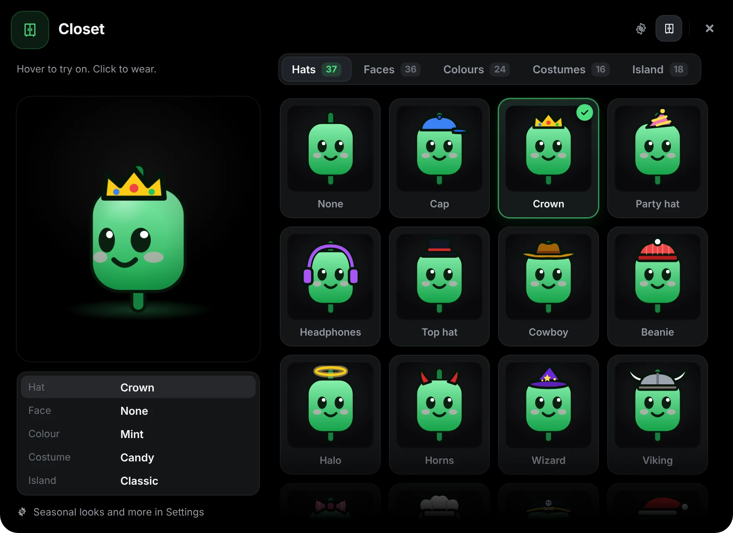Click the green checkmark on Crown card
The image size is (733, 533).
585,112
